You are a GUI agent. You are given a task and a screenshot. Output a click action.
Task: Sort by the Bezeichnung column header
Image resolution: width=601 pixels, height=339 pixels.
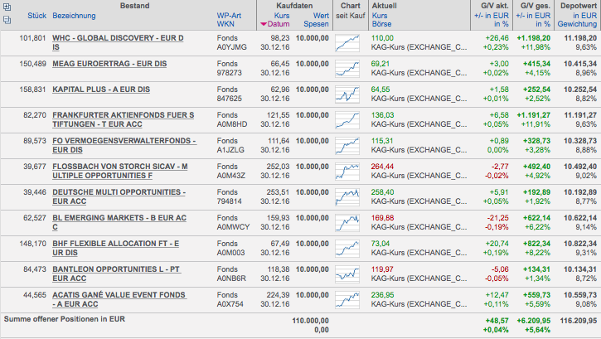pyautogui.click(x=74, y=16)
